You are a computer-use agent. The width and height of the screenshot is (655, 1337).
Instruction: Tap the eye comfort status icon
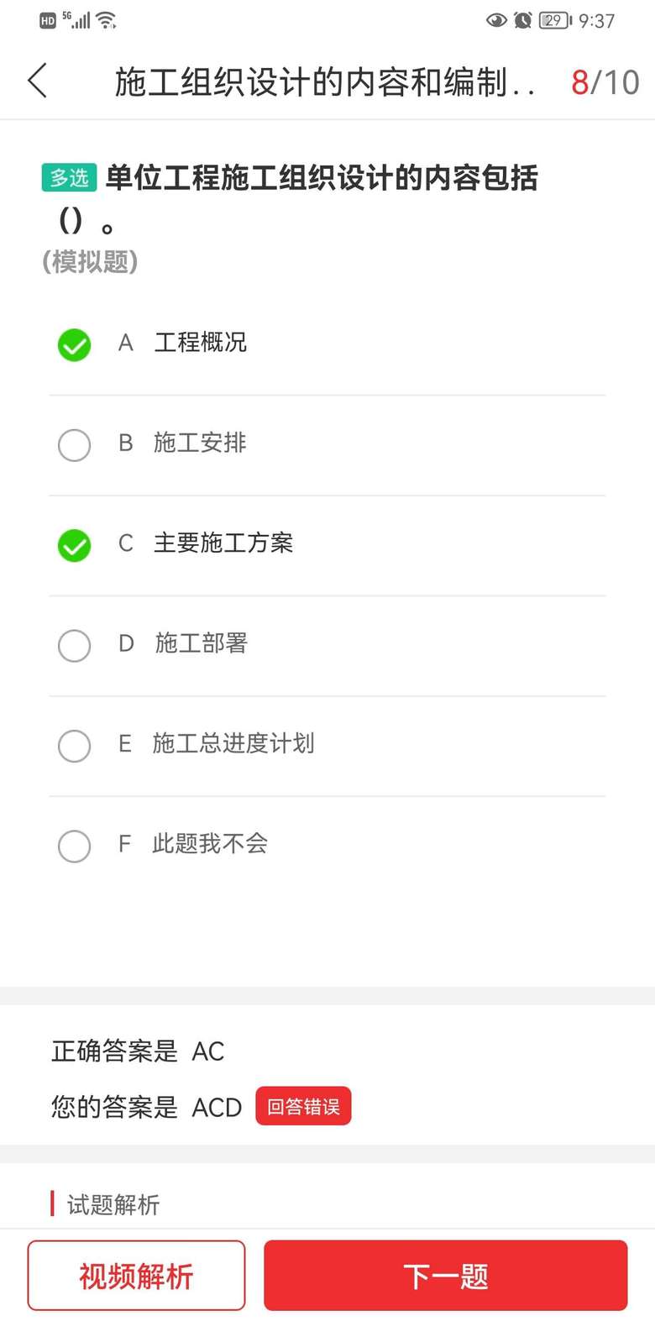[x=496, y=20]
